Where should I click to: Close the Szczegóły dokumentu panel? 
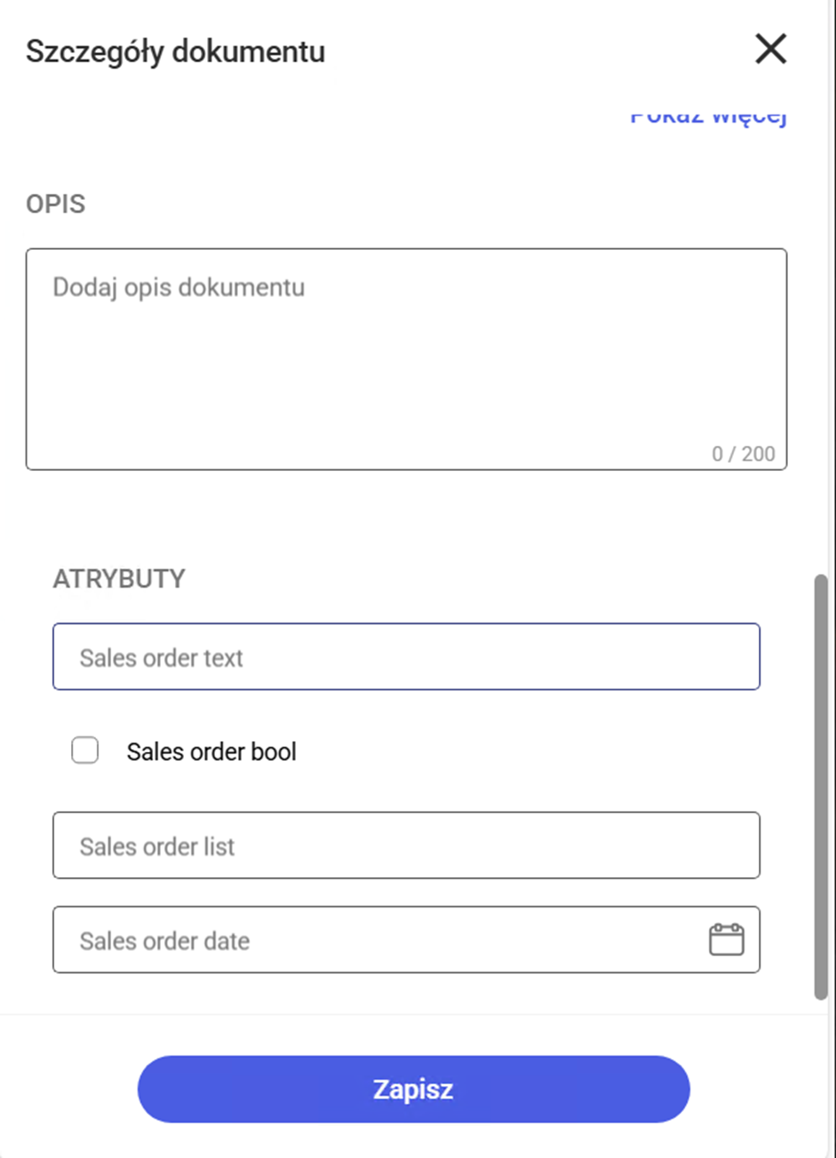tap(770, 50)
